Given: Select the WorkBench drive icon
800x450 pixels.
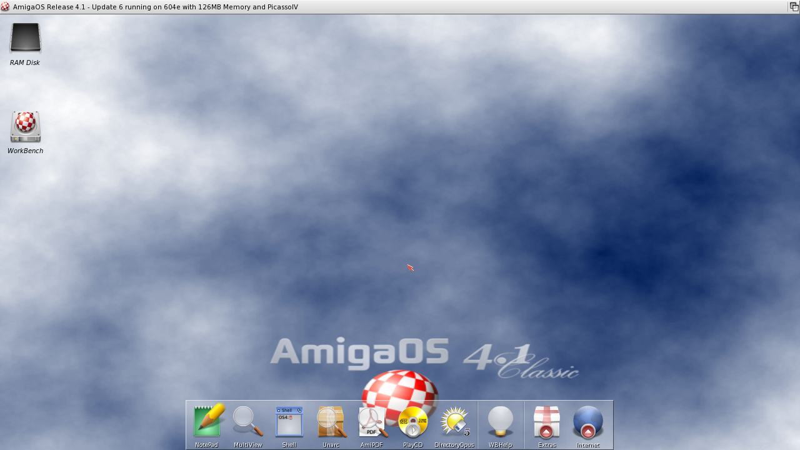Looking at the screenshot, I should tap(25, 126).
